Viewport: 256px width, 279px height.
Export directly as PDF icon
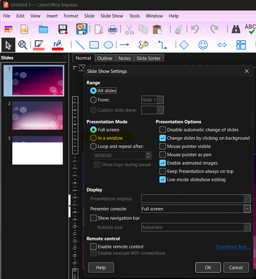coord(99,29)
